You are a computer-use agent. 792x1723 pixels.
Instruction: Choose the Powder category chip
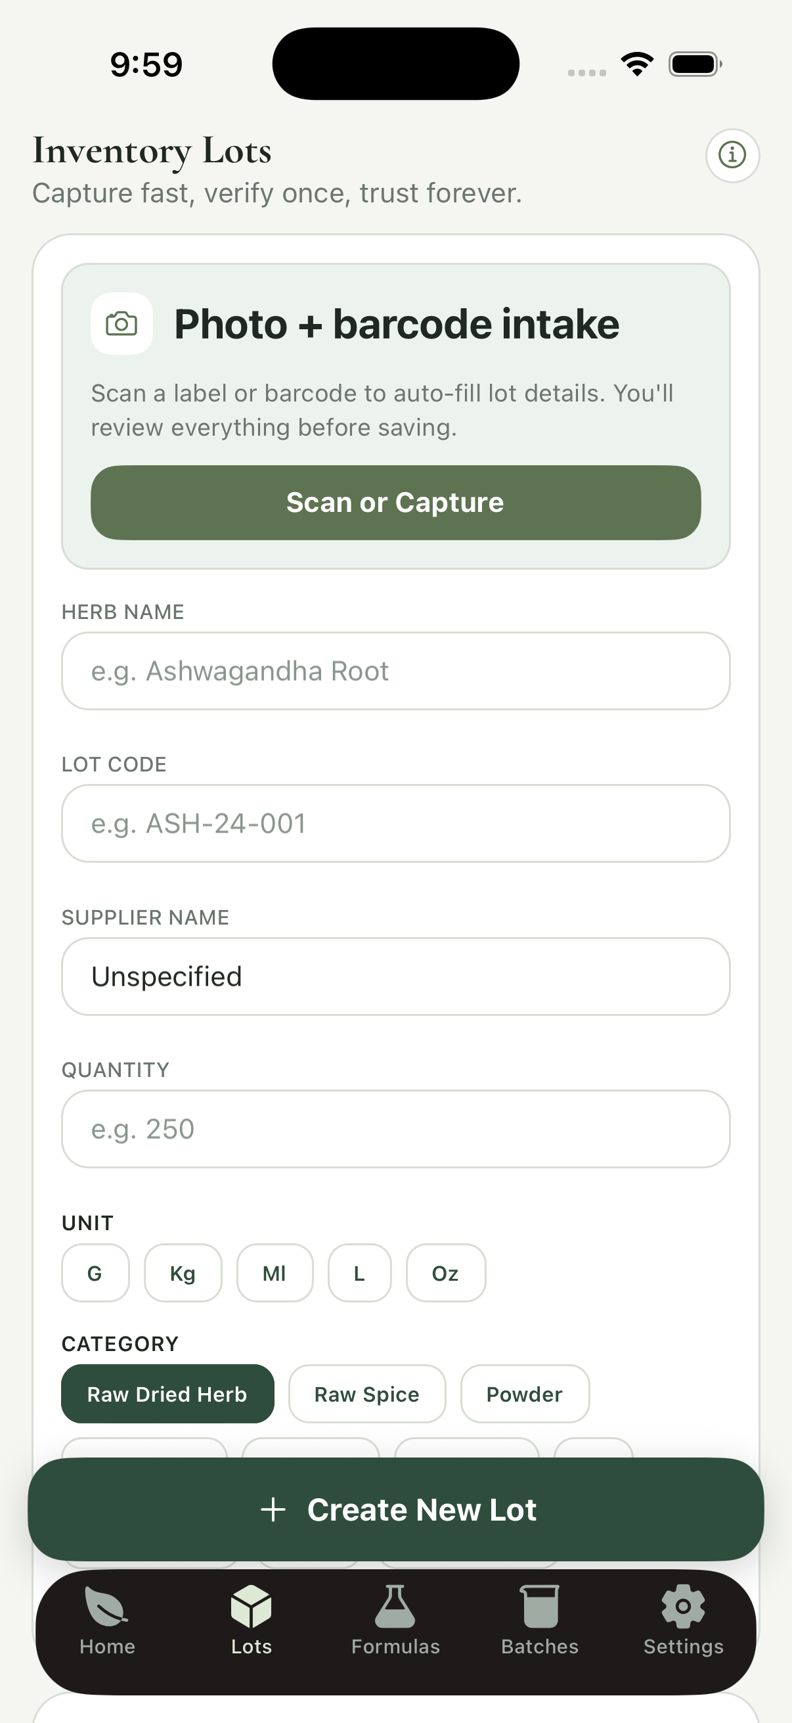point(524,1394)
